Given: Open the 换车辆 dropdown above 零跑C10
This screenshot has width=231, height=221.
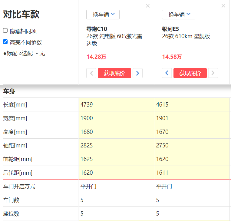Looking at the screenshot, I should [x=103, y=15].
